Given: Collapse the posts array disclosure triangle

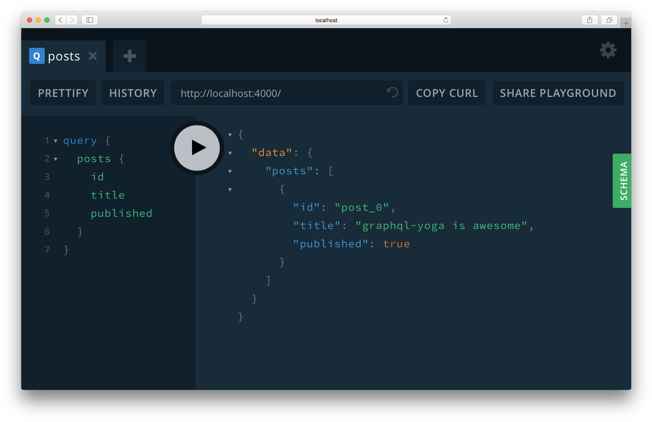Looking at the screenshot, I should coord(230,171).
